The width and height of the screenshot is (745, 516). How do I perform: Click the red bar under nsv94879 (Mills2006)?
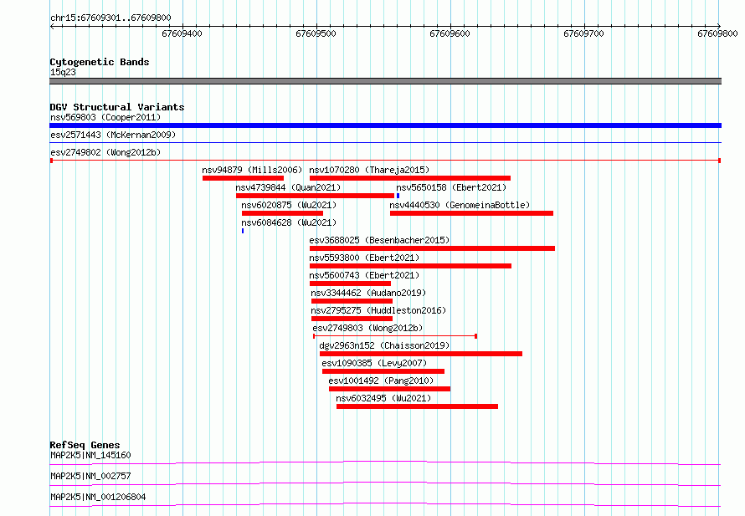coord(243,178)
